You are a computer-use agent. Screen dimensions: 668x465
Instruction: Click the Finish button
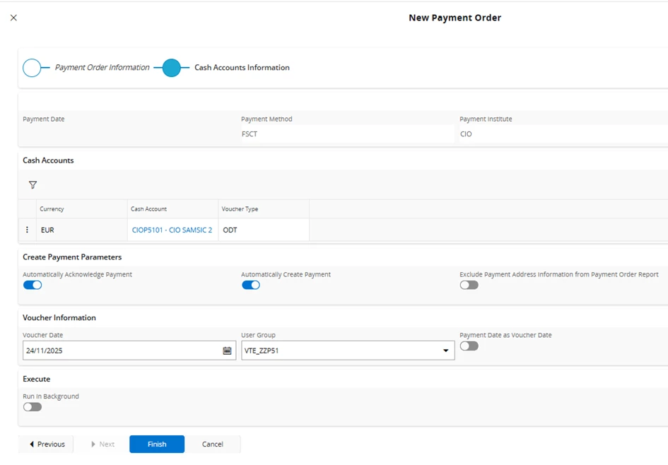[157, 444]
